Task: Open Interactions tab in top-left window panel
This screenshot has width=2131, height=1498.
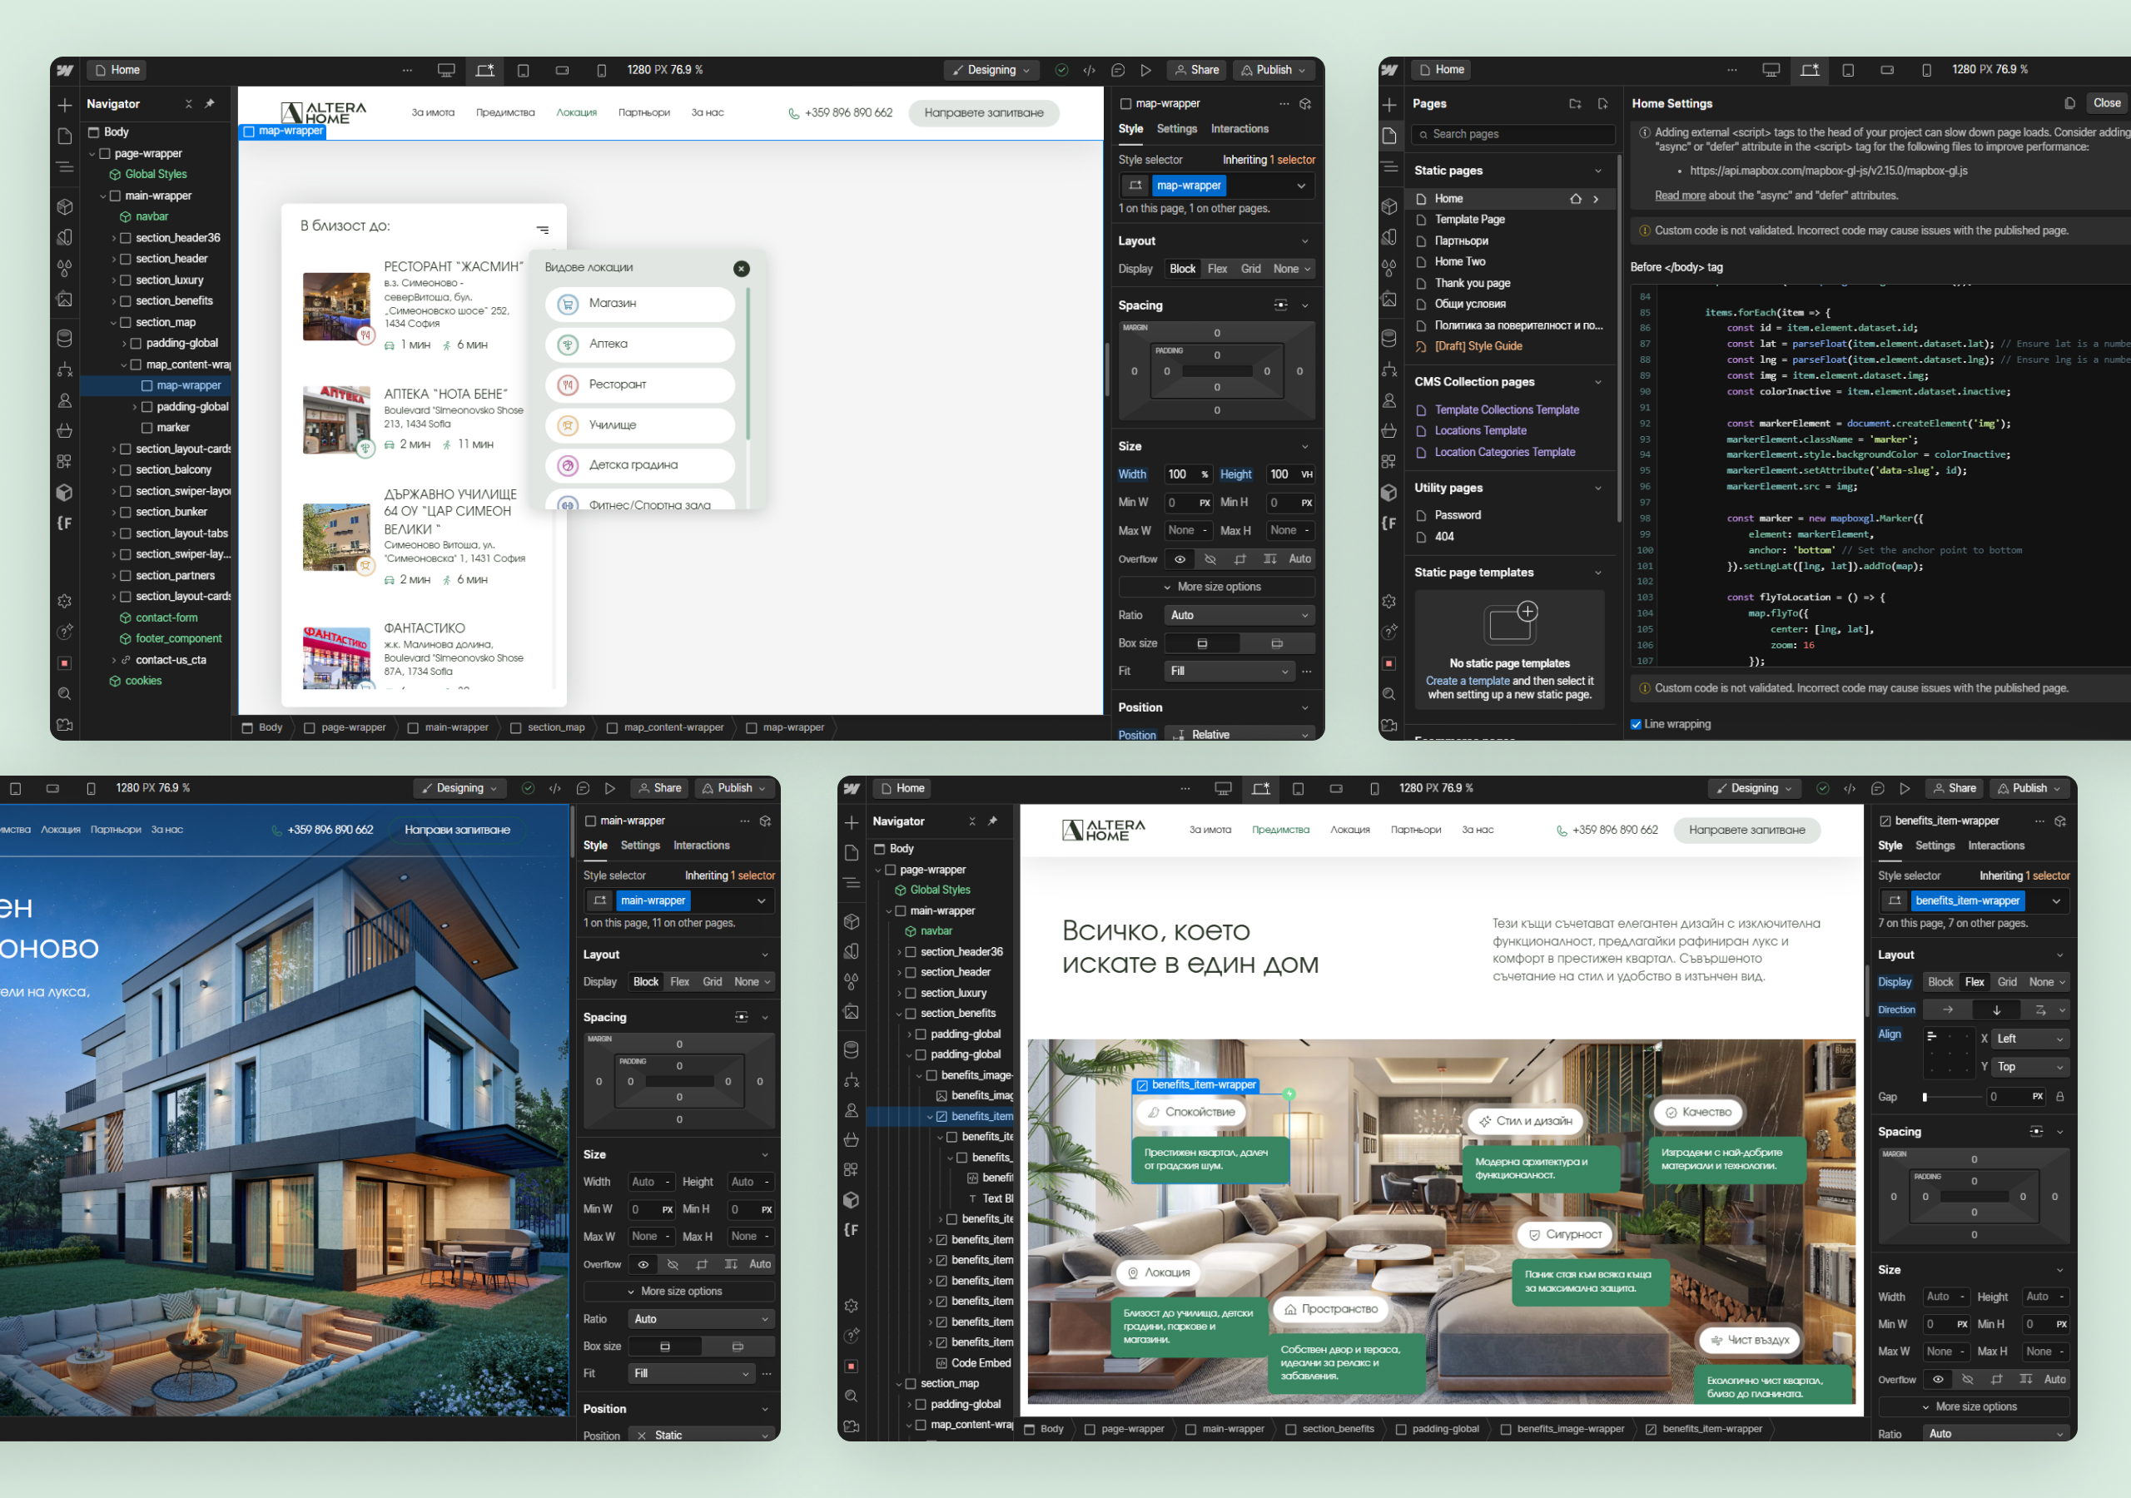Action: coord(1239,129)
